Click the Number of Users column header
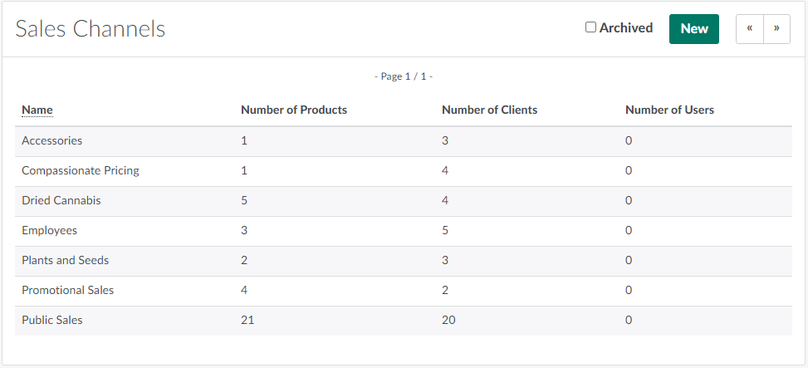The height and width of the screenshot is (368, 808). tap(669, 110)
